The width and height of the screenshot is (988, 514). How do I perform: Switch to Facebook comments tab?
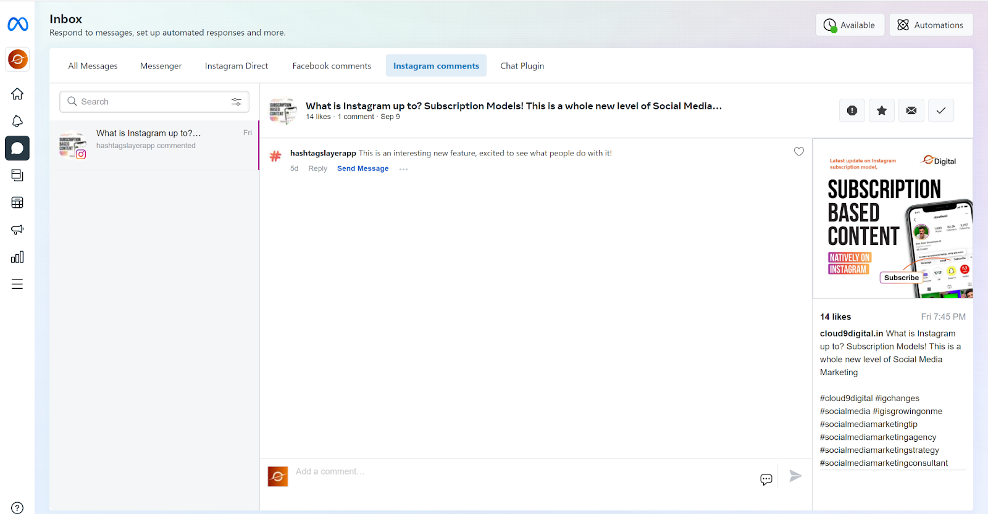332,66
